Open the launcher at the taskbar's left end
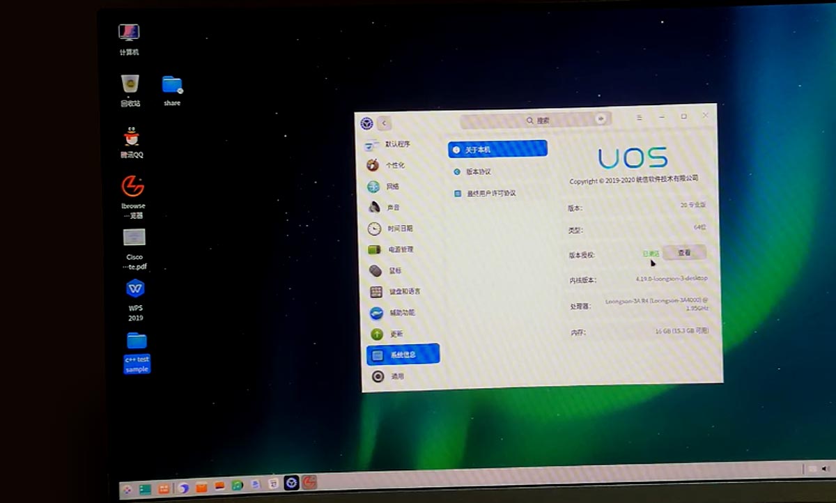The height and width of the screenshot is (503, 836). [127, 489]
